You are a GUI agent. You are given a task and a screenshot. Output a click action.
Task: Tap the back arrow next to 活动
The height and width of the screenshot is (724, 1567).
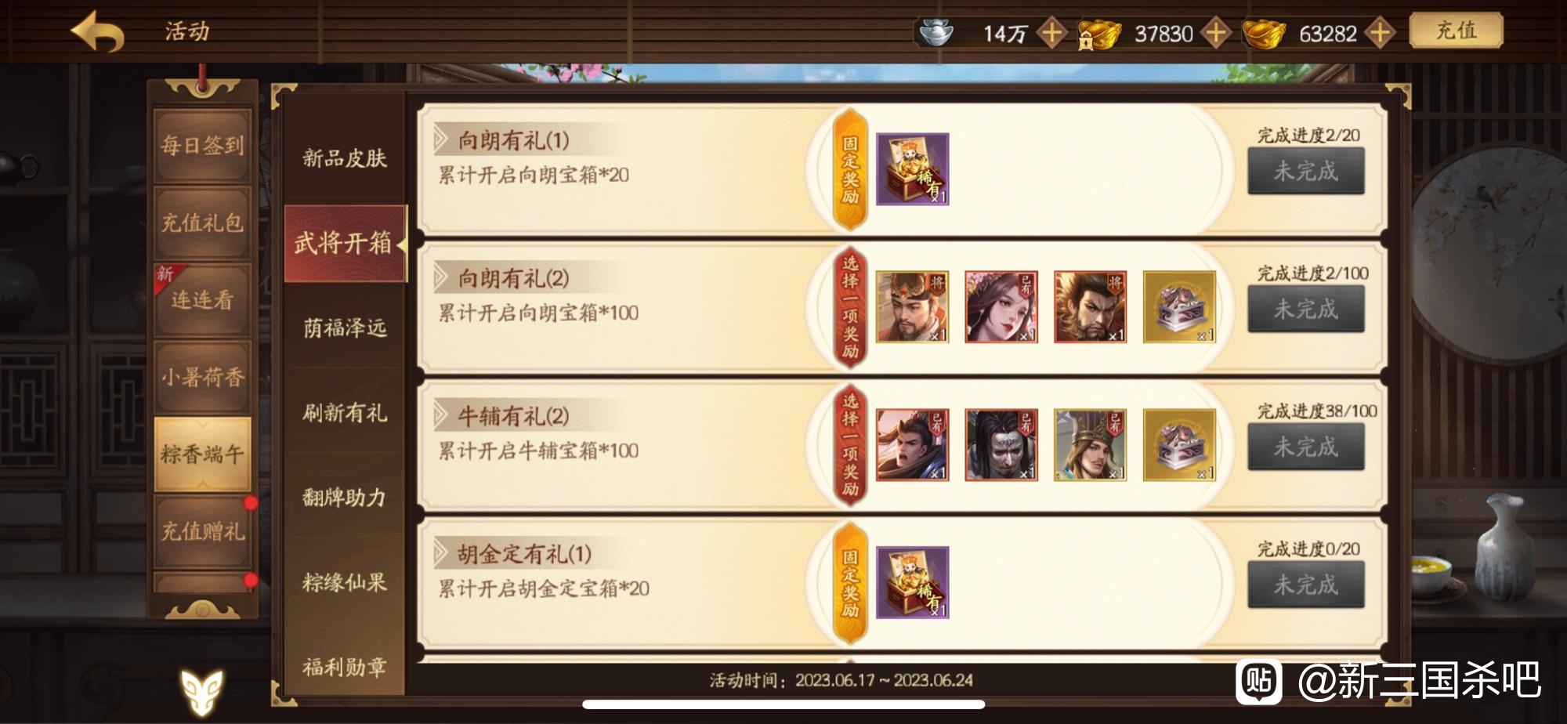click(x=97, y=31)
